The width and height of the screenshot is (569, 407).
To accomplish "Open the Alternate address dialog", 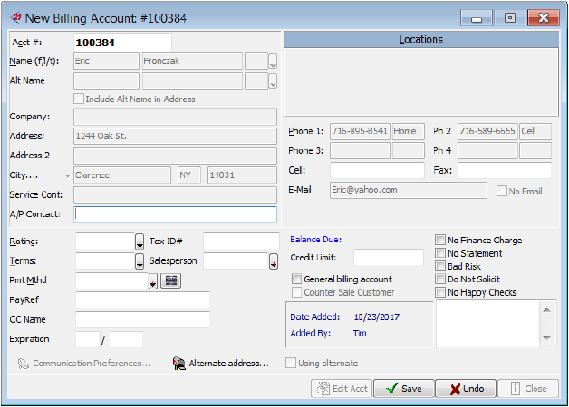I will coord(220,363).
